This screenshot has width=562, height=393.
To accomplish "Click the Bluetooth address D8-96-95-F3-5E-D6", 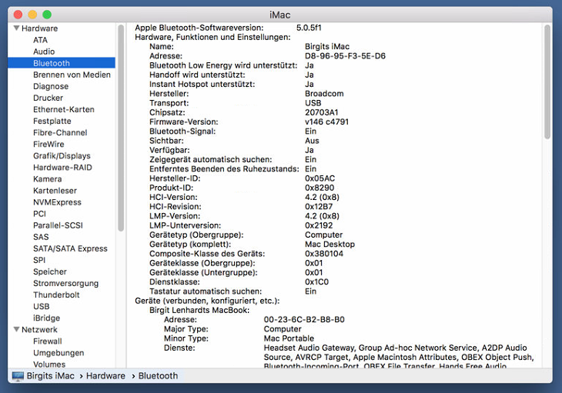I will (x=345, y=56).
